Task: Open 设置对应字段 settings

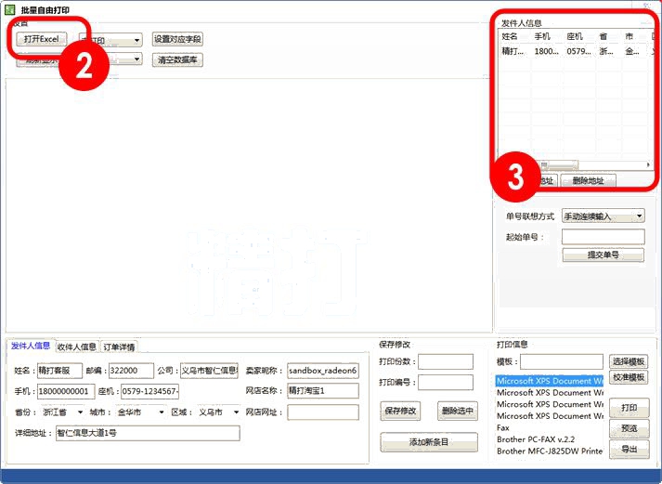Action: 177,39
